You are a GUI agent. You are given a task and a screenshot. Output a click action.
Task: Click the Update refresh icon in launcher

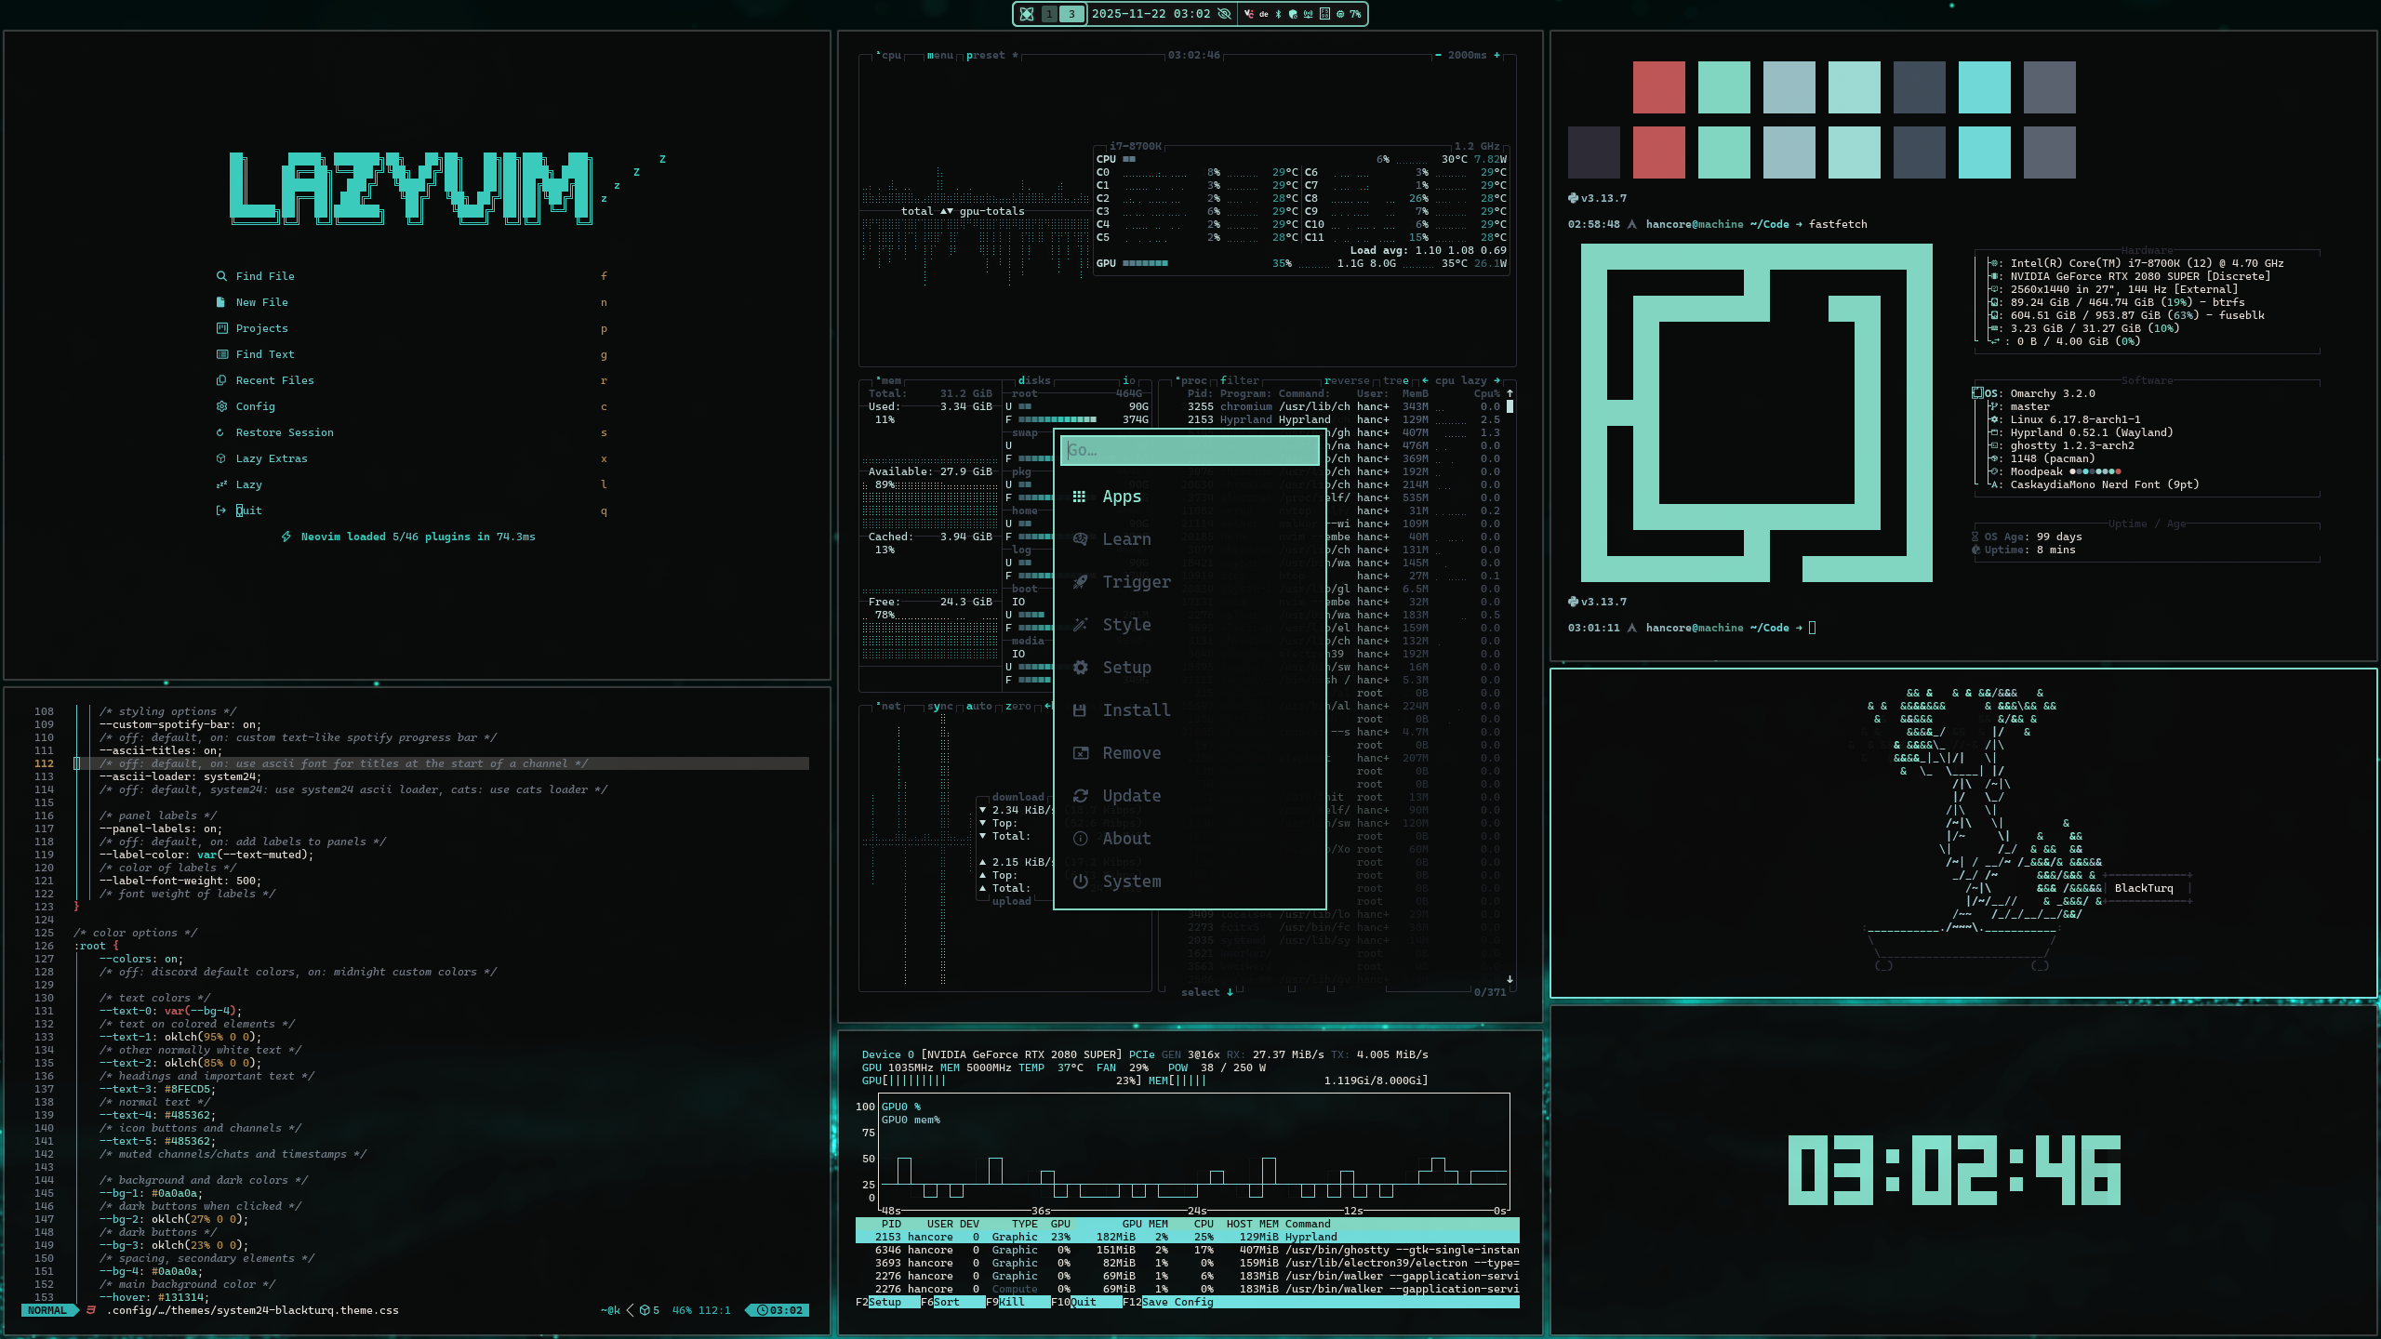point(1080,796)
